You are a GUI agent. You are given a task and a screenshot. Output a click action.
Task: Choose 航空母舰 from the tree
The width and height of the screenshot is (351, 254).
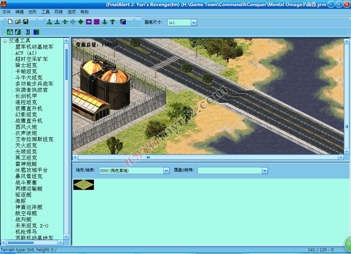pyautogui.click(x=26, y=213)
